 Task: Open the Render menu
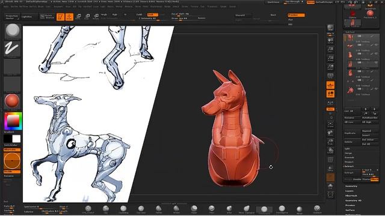tap(167, 7)
